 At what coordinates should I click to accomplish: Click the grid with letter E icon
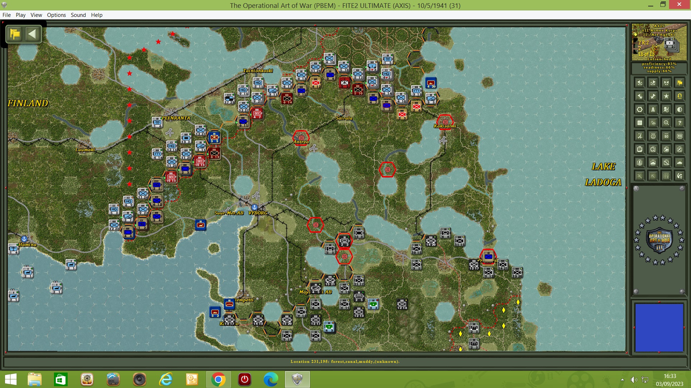click(666, 176)
